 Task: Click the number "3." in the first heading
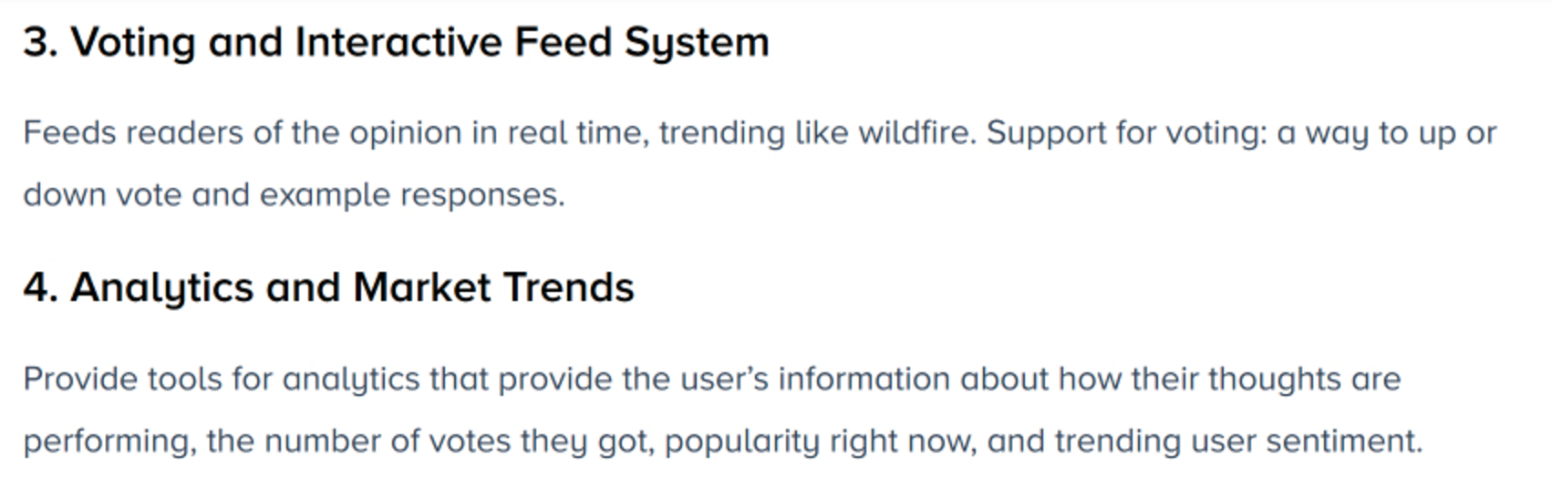pyautogui.click(x=41, y=43)
